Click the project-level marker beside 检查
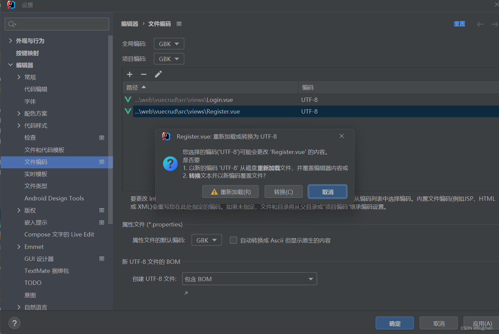Screen dimensions: 499x334 [x=102, y=138]
